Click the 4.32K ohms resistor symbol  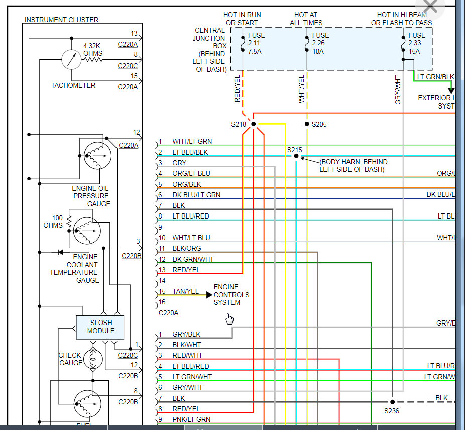(x=93, y=60)
